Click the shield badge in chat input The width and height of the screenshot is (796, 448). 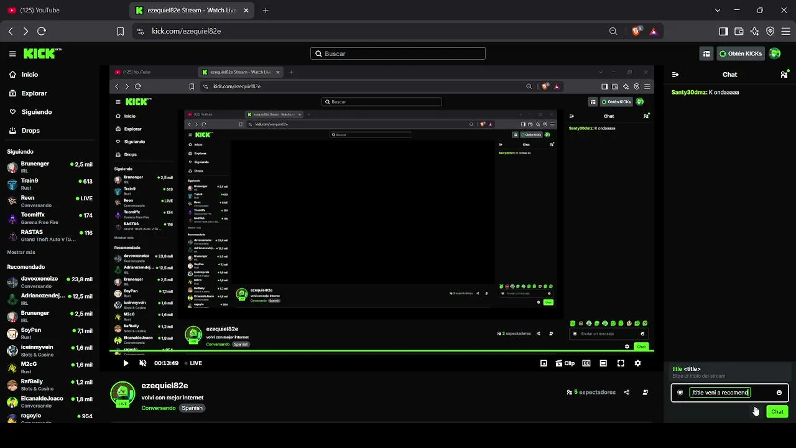click(x=680, y=393)
